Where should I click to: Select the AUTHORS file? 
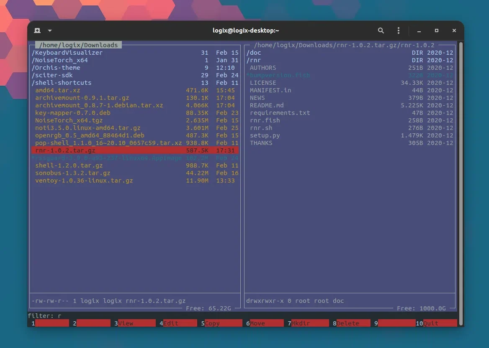point(350,68)
